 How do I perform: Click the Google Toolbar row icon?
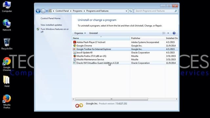tap(74, 49)
